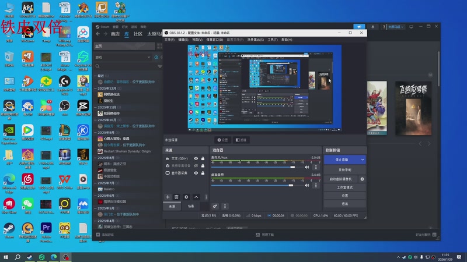Screen dimensions: 467x262
Task: Open Steam help question mark icon
Action: (384, 27)
